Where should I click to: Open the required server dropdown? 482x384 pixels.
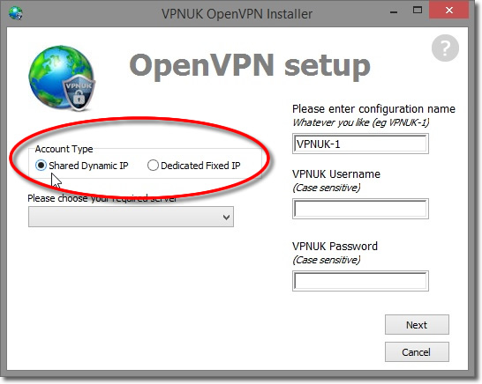pyautogui.click(x=131, y=217)
